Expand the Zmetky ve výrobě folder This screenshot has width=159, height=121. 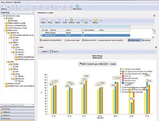pos(4,84)
